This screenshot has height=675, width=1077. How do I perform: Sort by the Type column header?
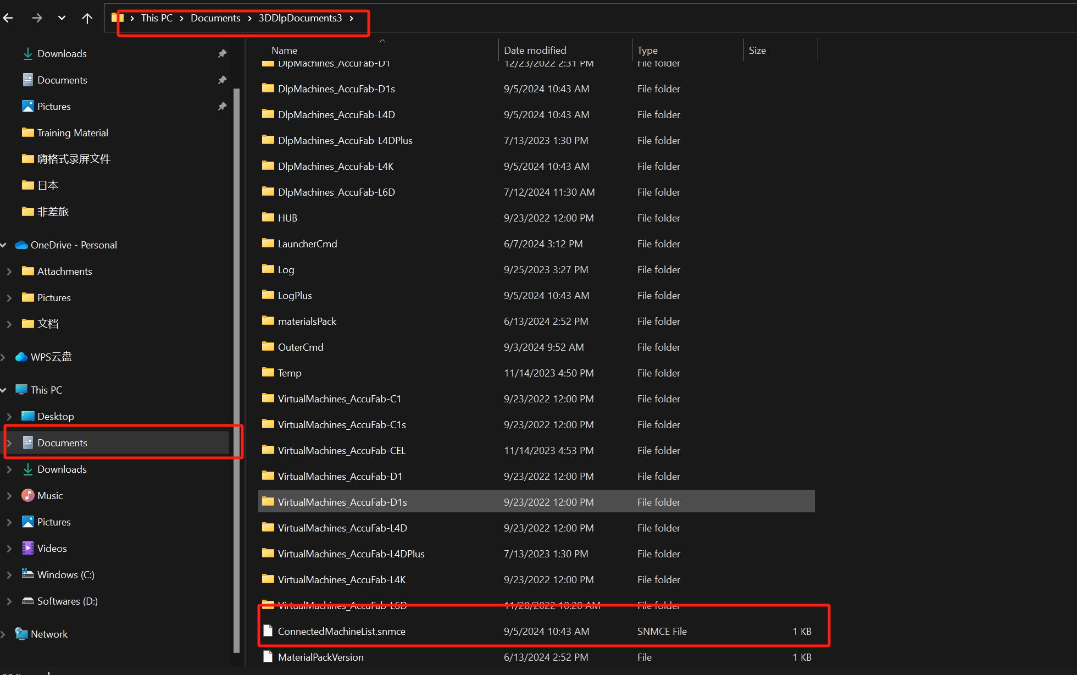point(647,50)
